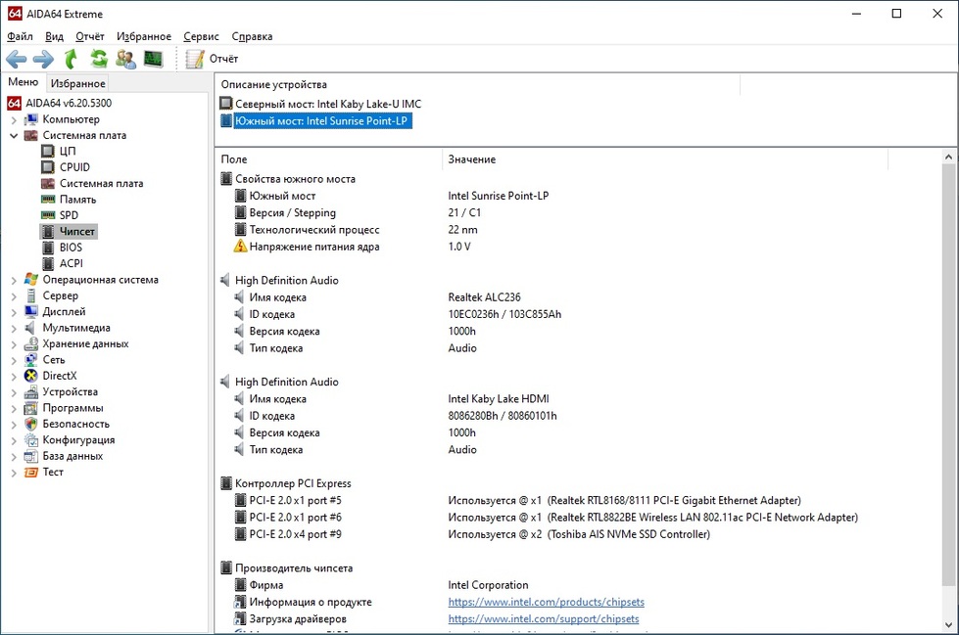959x635 pixels.
Task: Open the Сервис menu
Action: (201, 36)
